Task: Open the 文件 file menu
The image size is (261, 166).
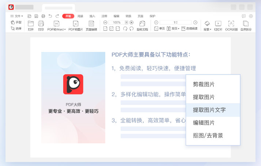Action: pyautogui.click(x=16, y=16)
